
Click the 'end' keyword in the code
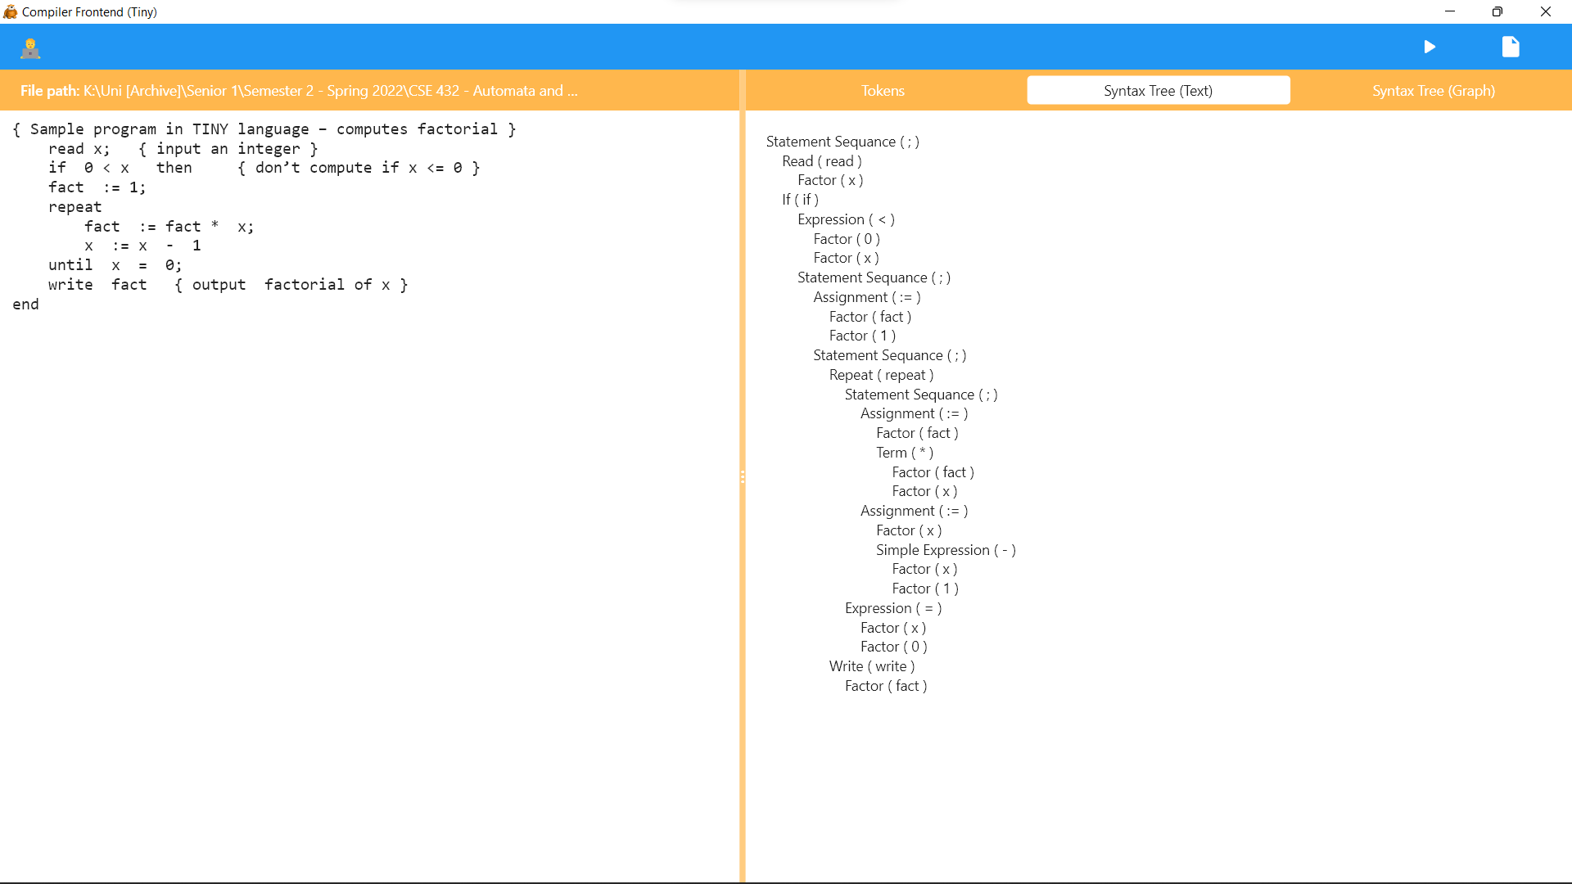tap(25, 304)
